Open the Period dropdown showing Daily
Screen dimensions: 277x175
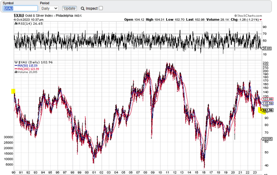pyautogui.click(x=49, y=8)
